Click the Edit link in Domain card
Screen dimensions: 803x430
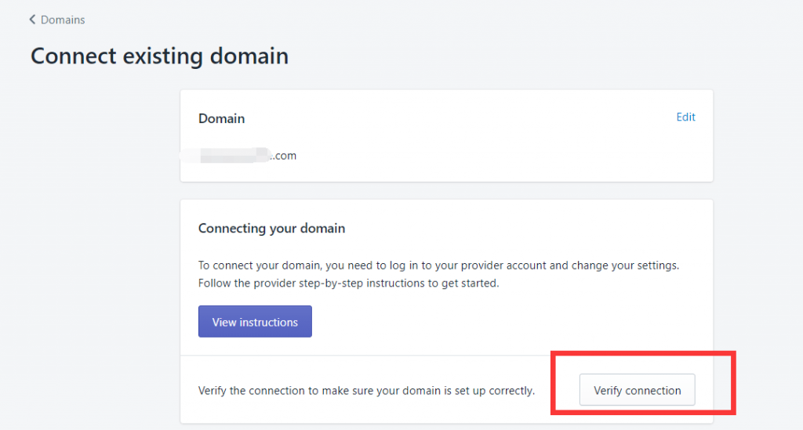[685, 117]
